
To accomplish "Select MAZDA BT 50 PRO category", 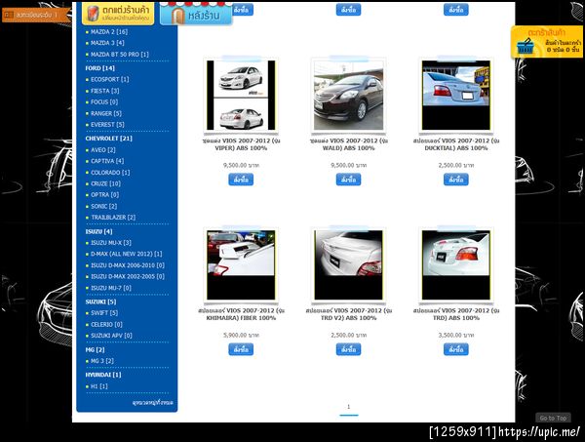I will point(119,55).
